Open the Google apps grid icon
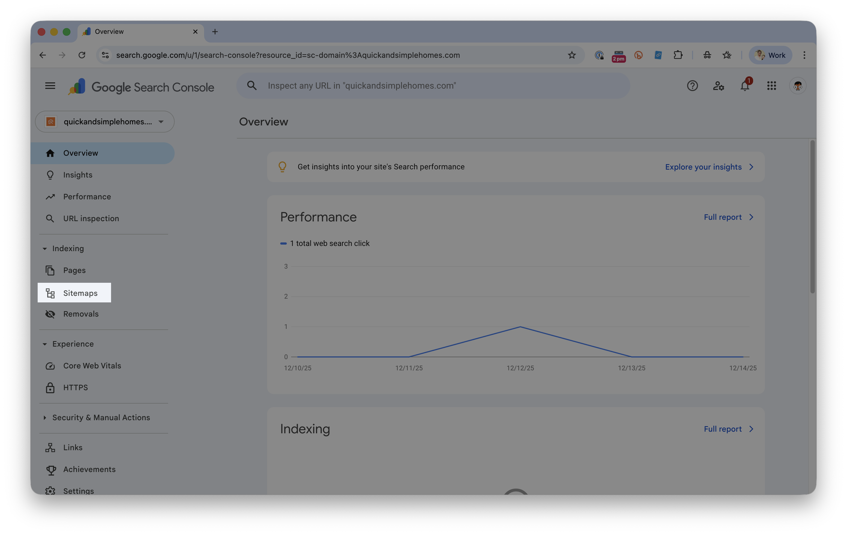The image size is (847, 535). [771, 86]
